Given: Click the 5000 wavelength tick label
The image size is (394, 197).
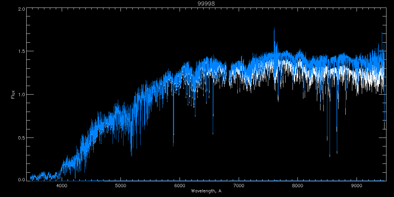Looking at the screenshot, I should 120,186.
